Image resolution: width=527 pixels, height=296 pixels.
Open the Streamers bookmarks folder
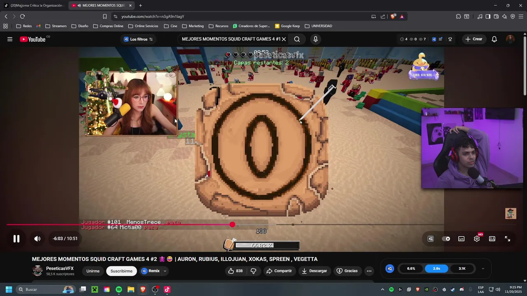point(56,26)
